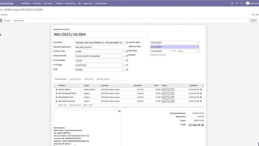259x146 pixels.
Task: Click the invoice number INV/2023/10/064 field
Action: pyautogui.click(x=100, y=34)
